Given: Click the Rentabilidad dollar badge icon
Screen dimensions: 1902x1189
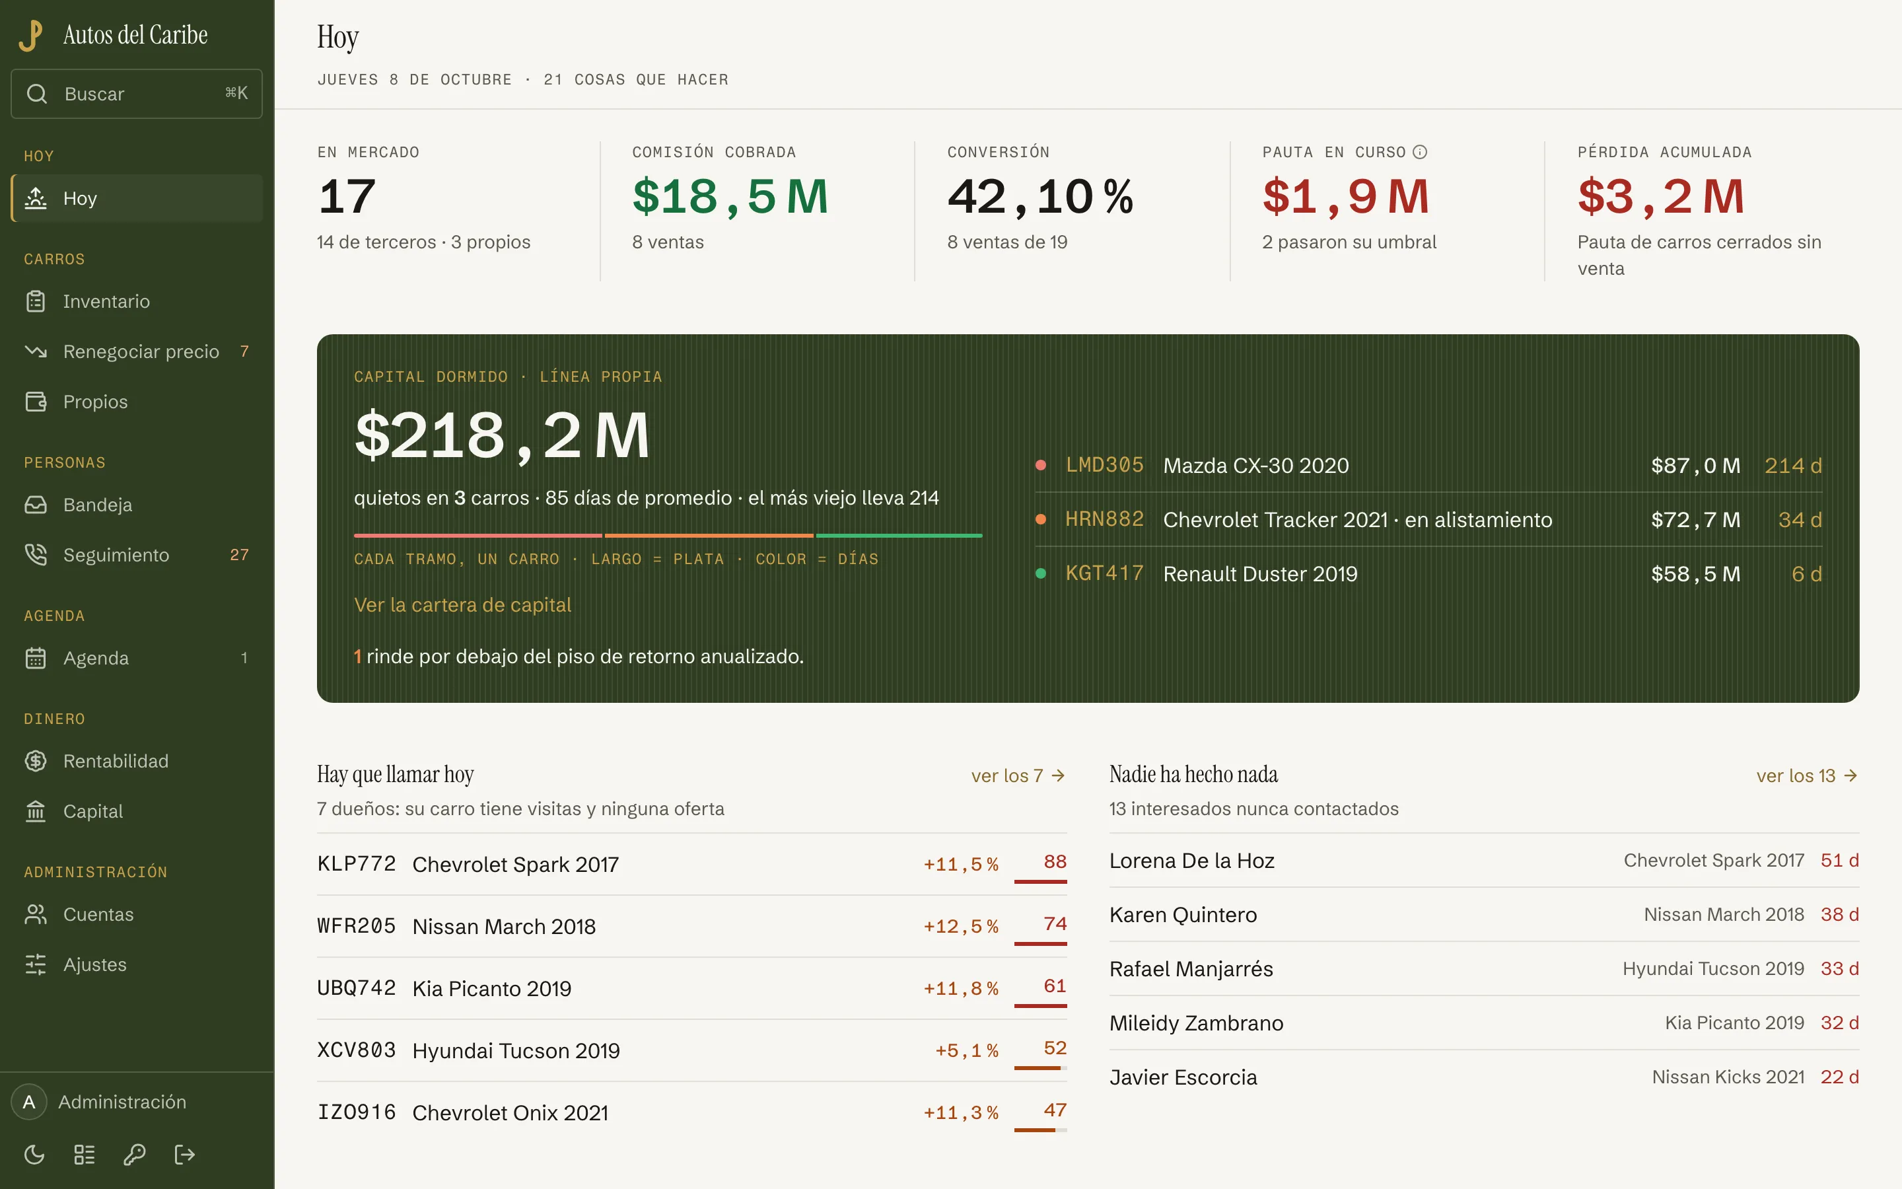Looking at the screenshot, I should coord(36,761).
